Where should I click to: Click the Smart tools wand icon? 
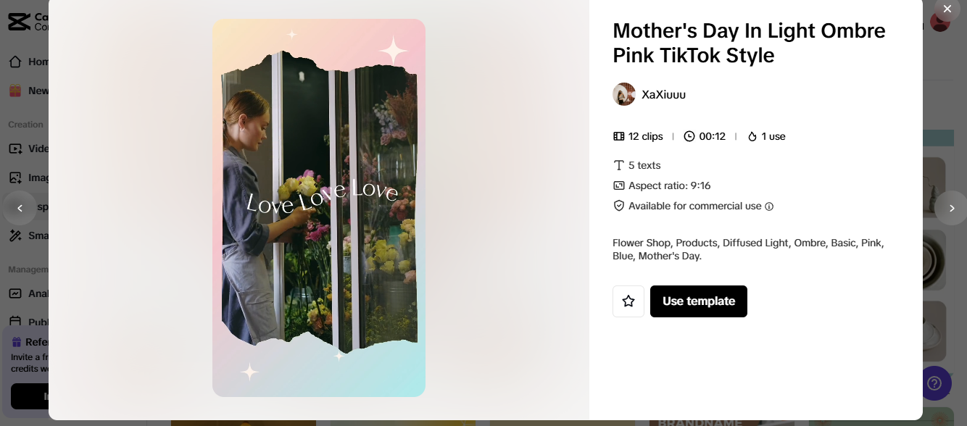(15, 235)
